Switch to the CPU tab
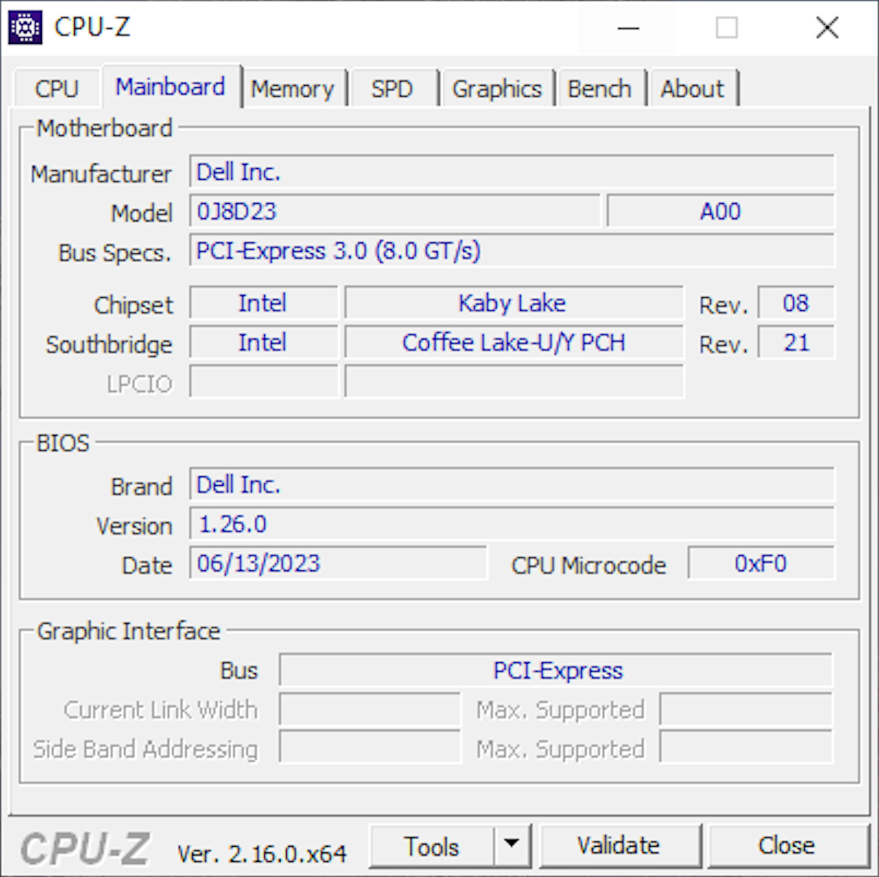 (x=57, y=88)
